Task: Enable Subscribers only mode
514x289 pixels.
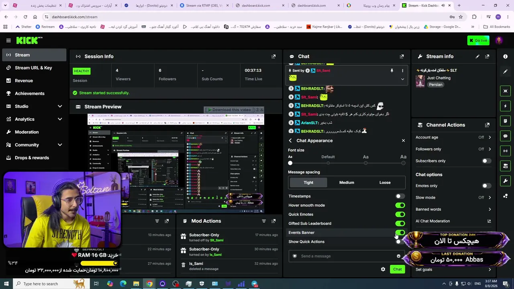Action: 486,161
